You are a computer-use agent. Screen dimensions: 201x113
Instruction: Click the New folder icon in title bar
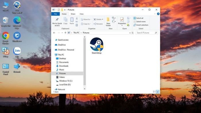point(62,10)
